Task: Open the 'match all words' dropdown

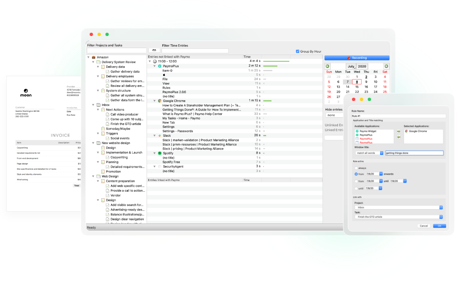Action: coord(369,153)
